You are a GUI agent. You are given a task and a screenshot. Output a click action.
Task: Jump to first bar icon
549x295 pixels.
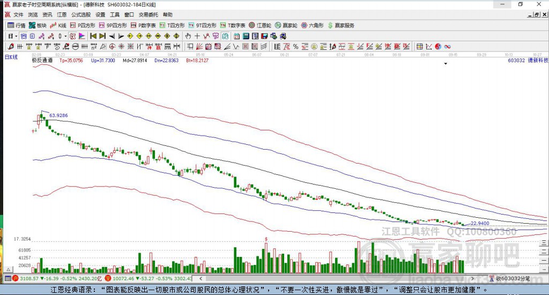tap(93, 36)
